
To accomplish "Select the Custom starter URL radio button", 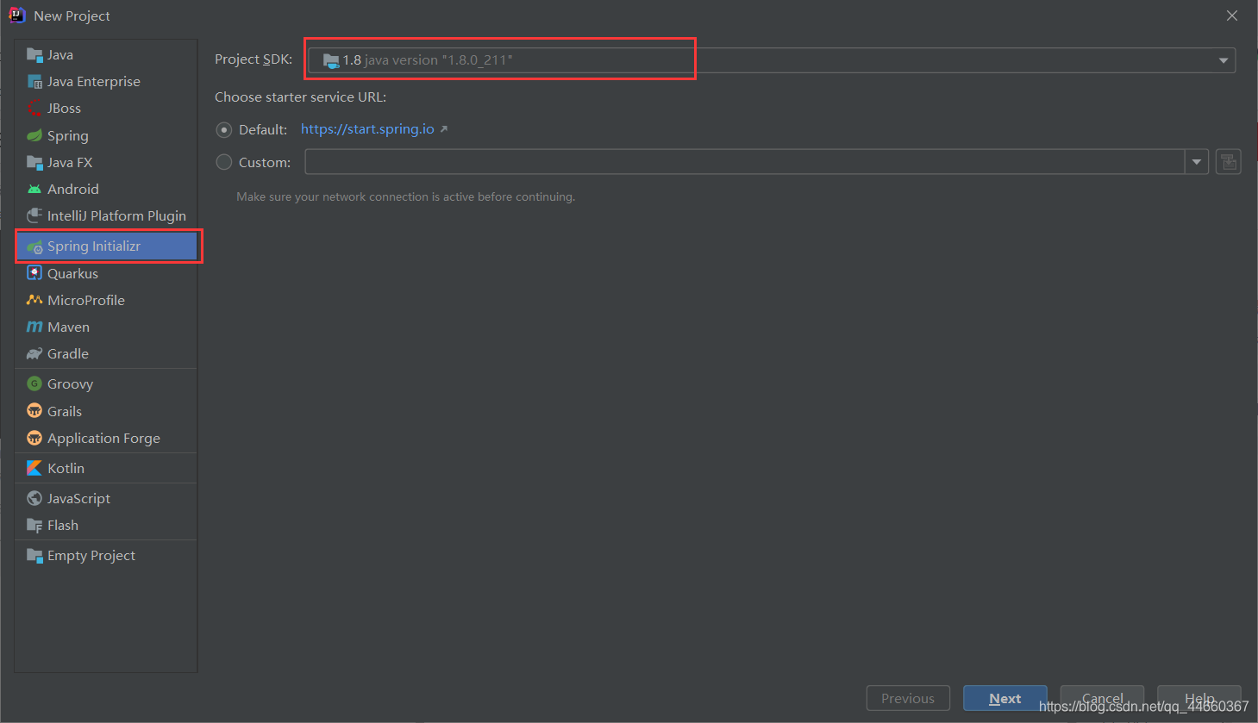I will (224, 162).
